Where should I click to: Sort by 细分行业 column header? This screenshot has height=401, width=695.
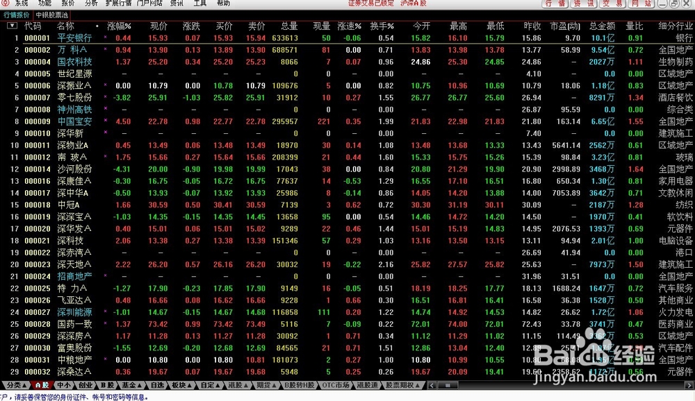pyautogui.click(x=676, y=26)
